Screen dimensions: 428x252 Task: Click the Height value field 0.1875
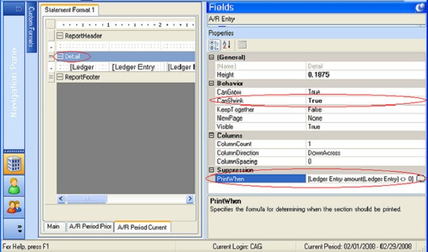click(366, 75)
